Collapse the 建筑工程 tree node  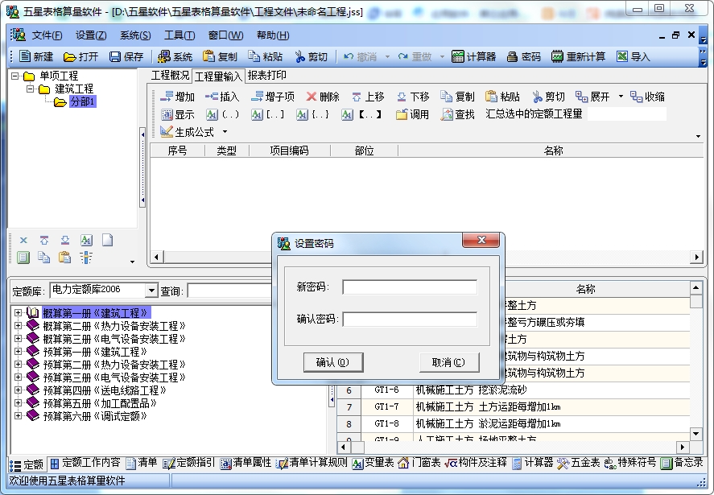[x=30, y=89]
